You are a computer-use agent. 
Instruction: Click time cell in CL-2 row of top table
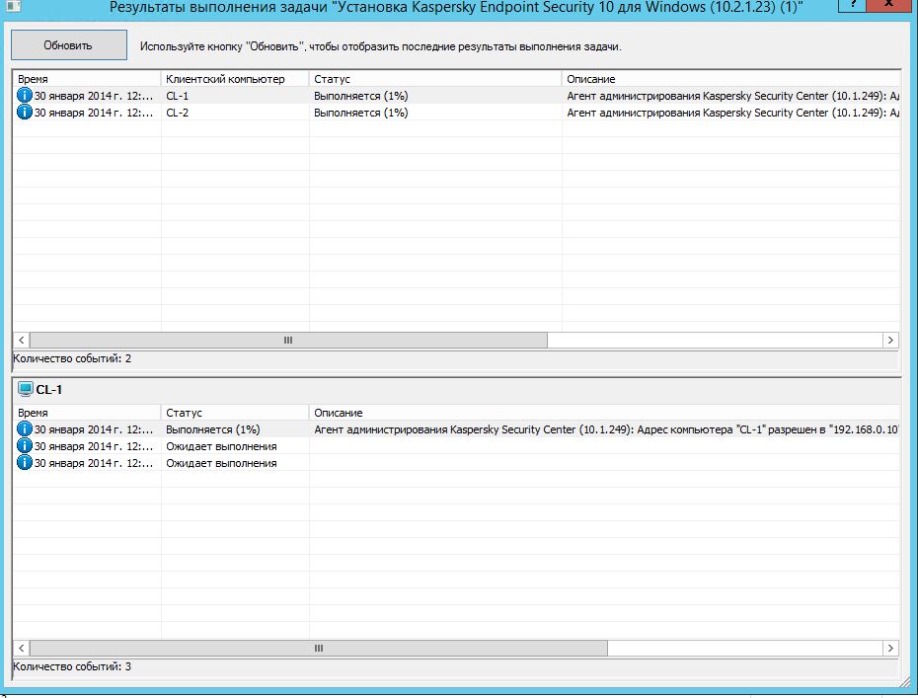click(94, 113)
